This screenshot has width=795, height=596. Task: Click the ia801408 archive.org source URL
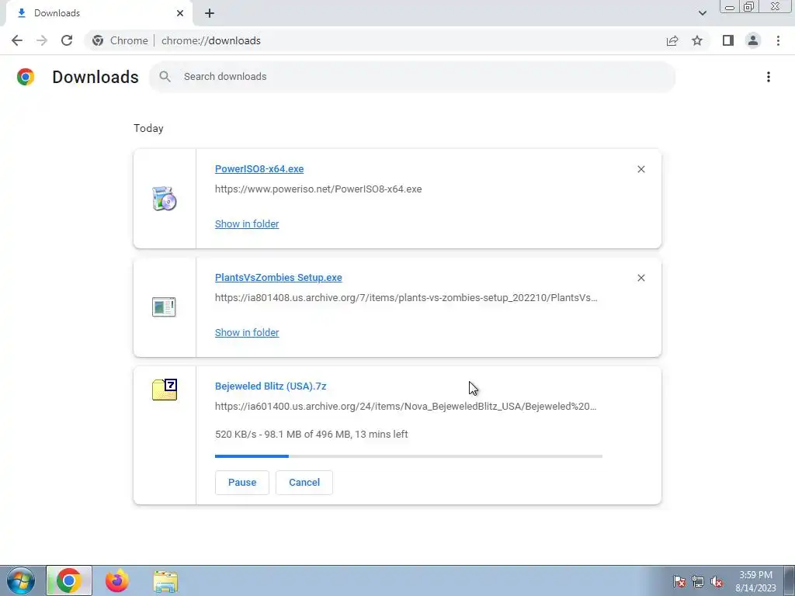tap(406, 297)
